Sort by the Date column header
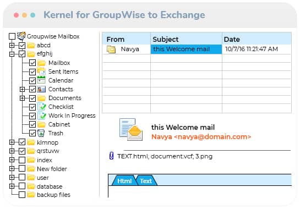This screenshot has height=209, width=300. (x=257, y=39)
